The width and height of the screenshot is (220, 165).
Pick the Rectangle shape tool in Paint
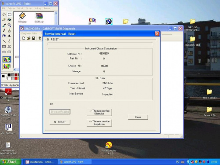coord(4,47)
